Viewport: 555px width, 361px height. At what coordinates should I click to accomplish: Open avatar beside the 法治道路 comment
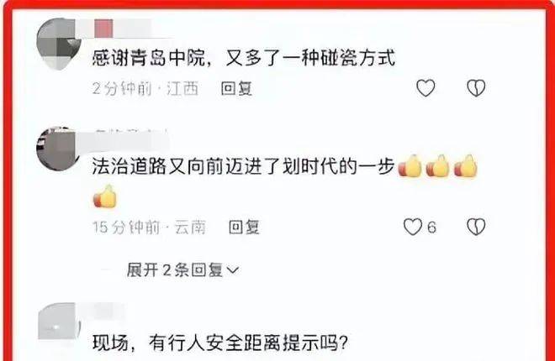click(x=58, y=149)
